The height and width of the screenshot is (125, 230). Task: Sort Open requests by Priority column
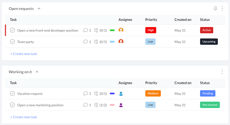click(x=151, y=20)
